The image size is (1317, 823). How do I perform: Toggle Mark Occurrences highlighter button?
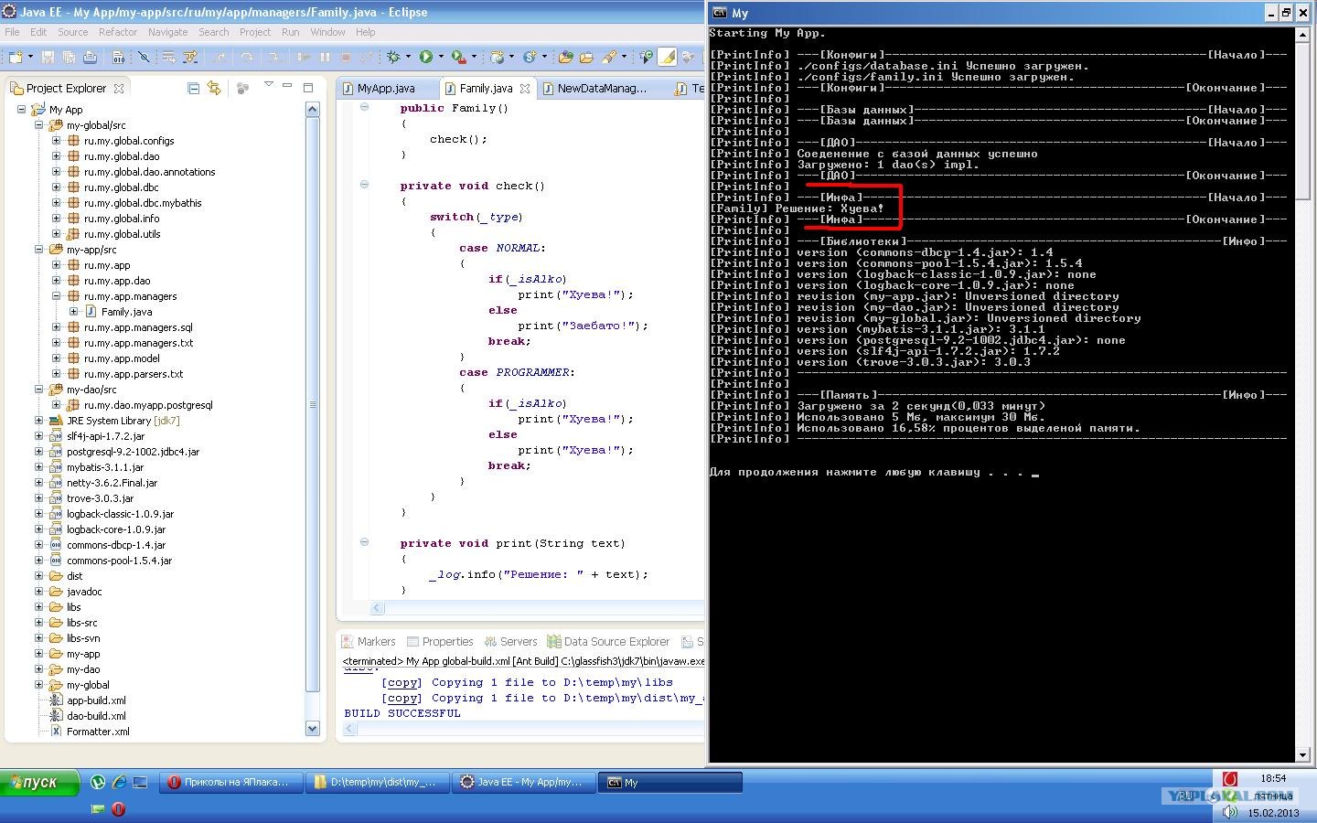(668, 57)
